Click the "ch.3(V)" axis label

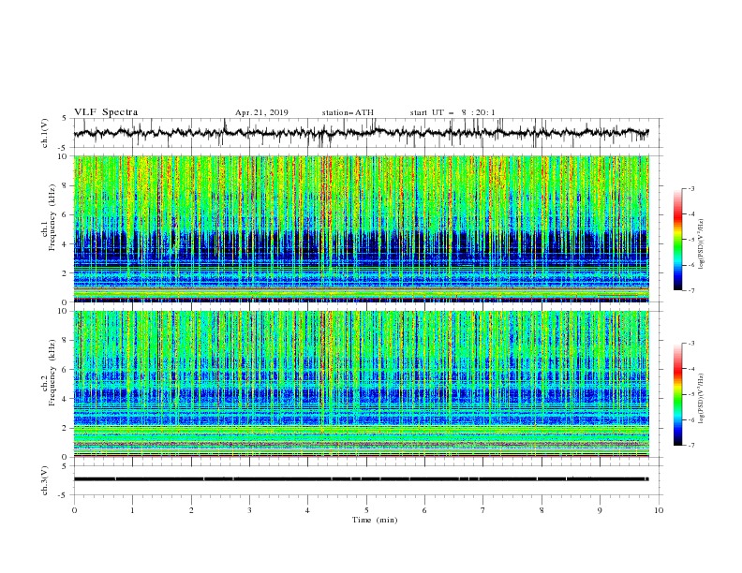tap(45, 480)
